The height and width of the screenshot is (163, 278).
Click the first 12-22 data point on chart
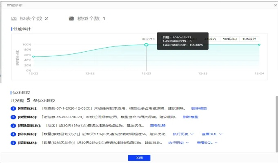click(33, 57)
